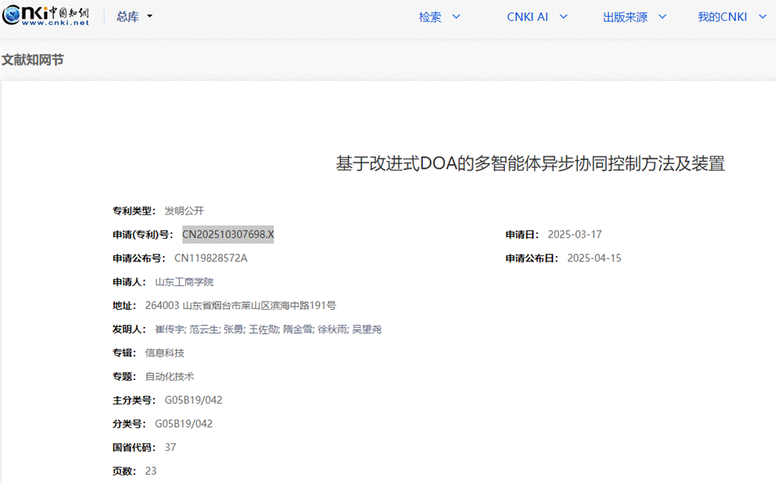Open applicant 山东工商学院 link
Viewport: 776px width, 483px height.
pos(184,282)
